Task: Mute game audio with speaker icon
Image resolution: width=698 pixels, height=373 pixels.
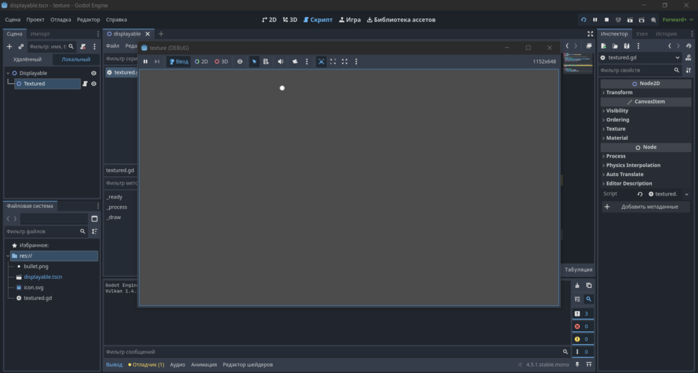Action: 280,61
